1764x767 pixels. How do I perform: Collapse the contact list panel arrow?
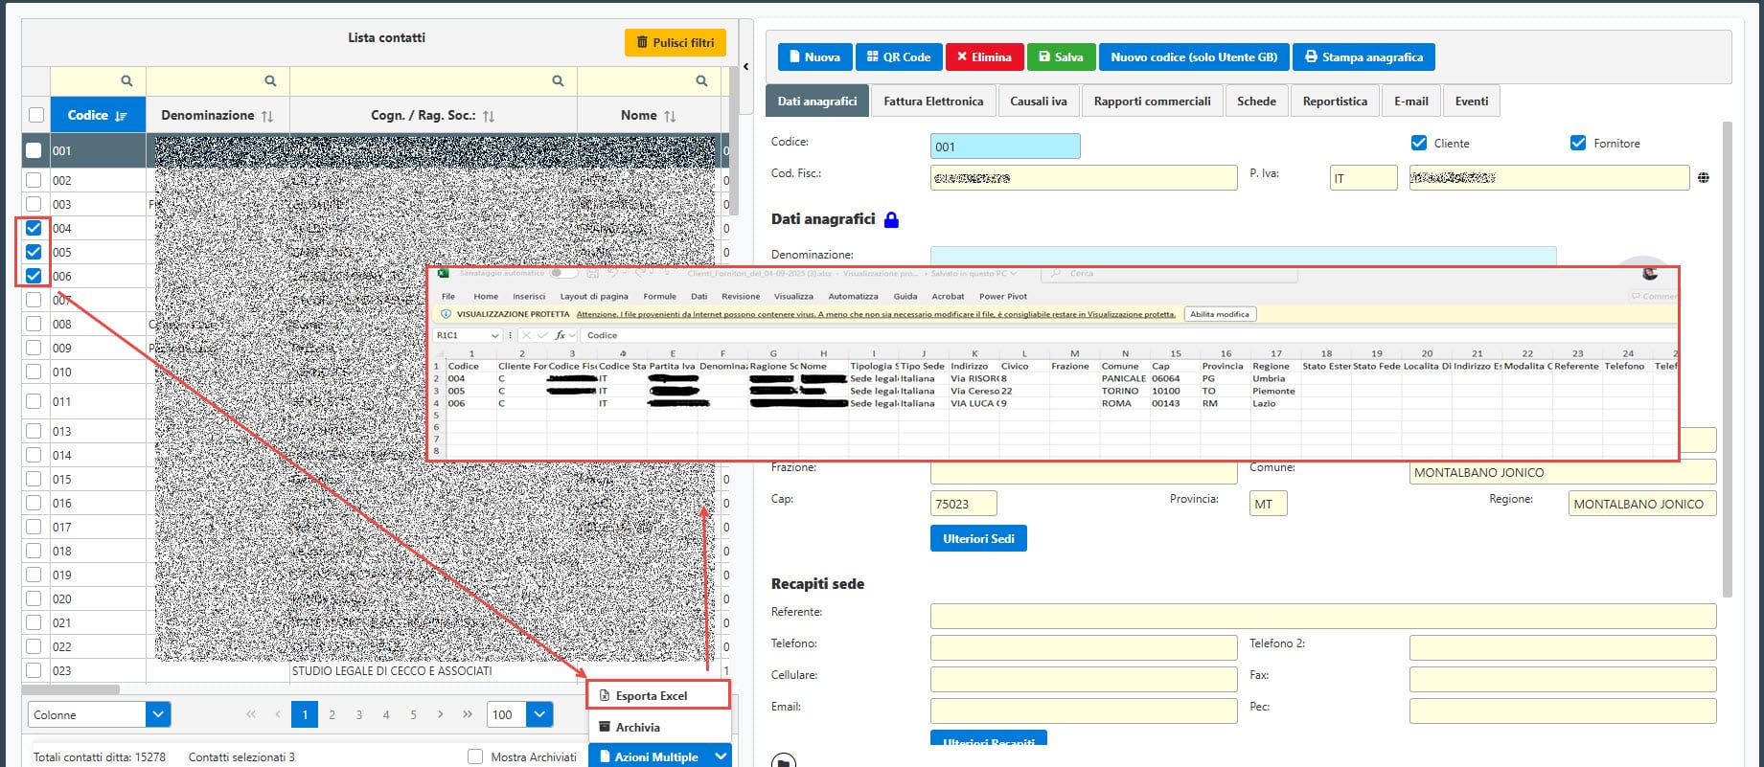pyautogui.click(x=745, y=67)
